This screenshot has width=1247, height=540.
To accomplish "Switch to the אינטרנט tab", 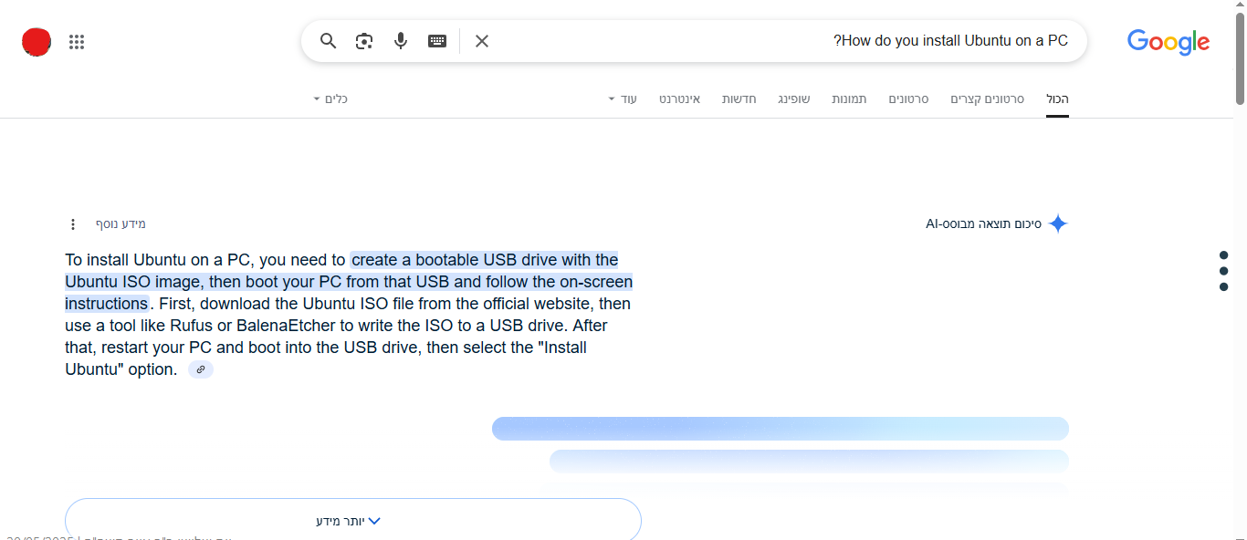I will (679, 99).
